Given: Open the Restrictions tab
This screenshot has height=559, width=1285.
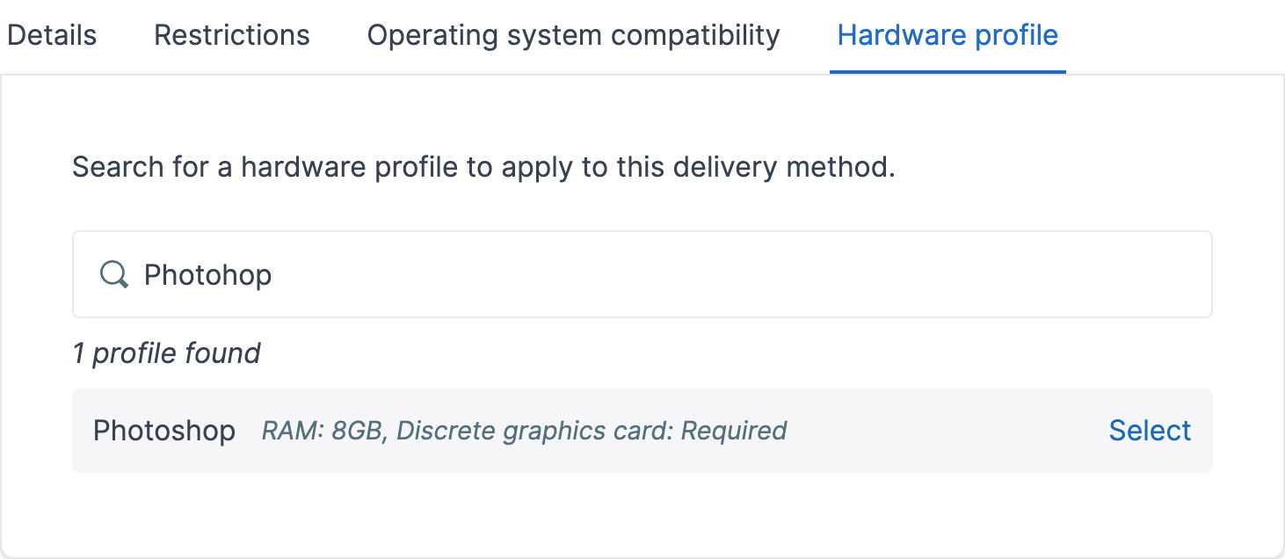Looking at the screenshot, I should coord(232,35).
